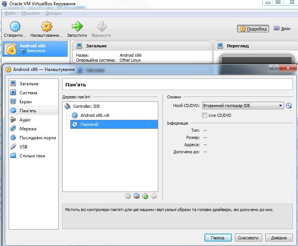
Task: Click the Адреса information label
Action: coord(192,145)
